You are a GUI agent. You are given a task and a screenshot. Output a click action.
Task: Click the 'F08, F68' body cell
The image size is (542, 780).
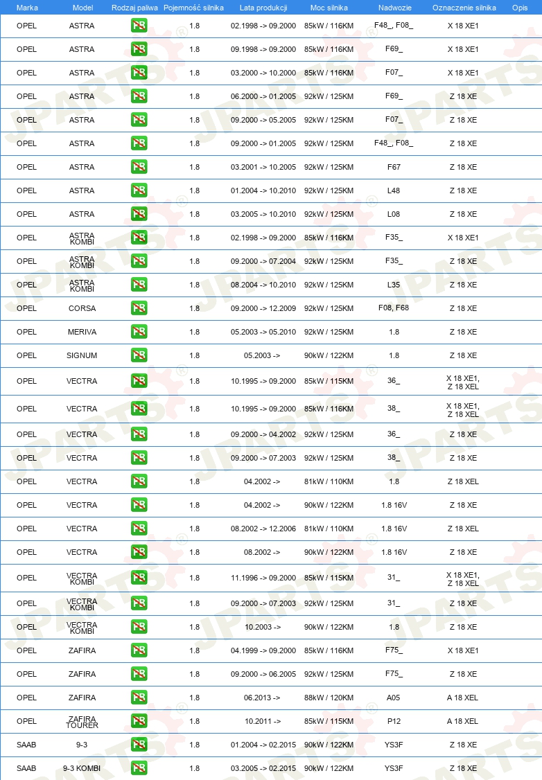point(394,308)
